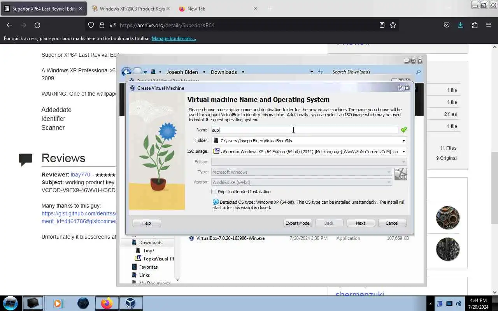Click the VM Name input field

(305, 130)
